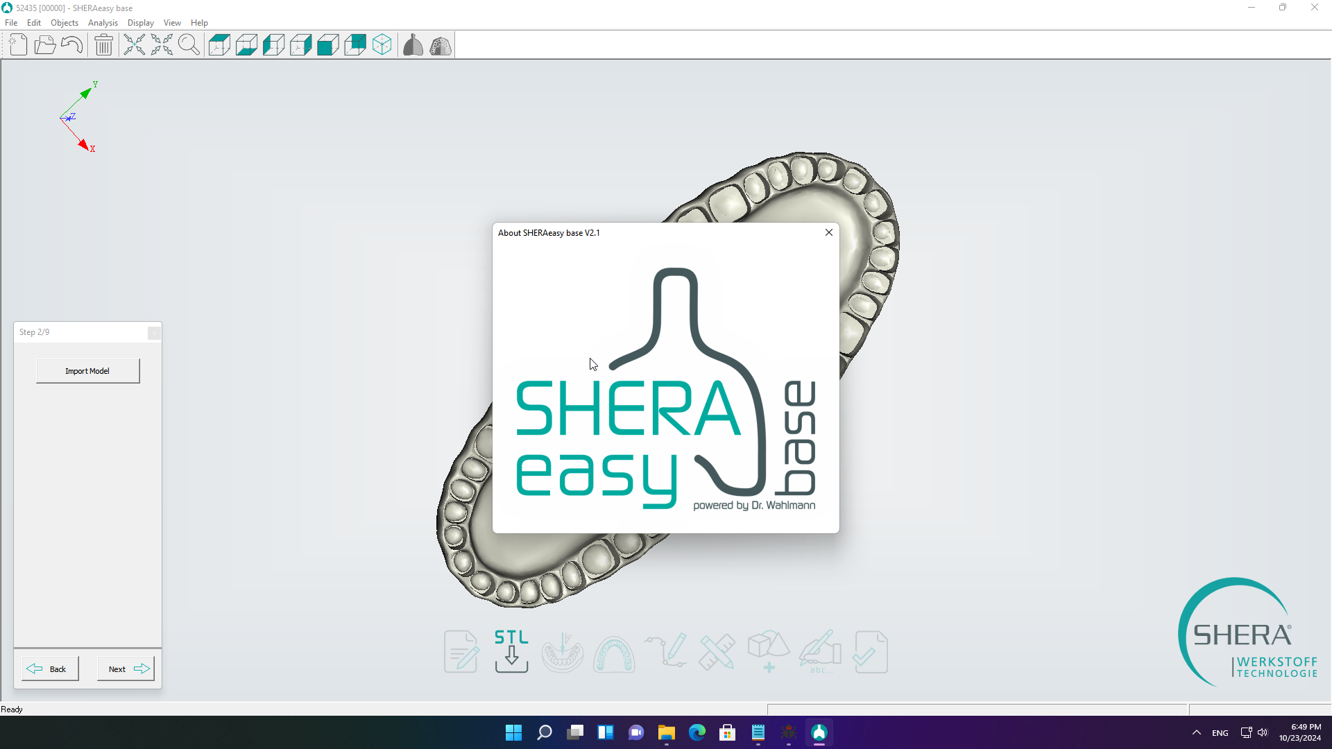The width and height of the screenshot is (1332, 749).
Task: Open the Display menu
Action: coord(141,23)
